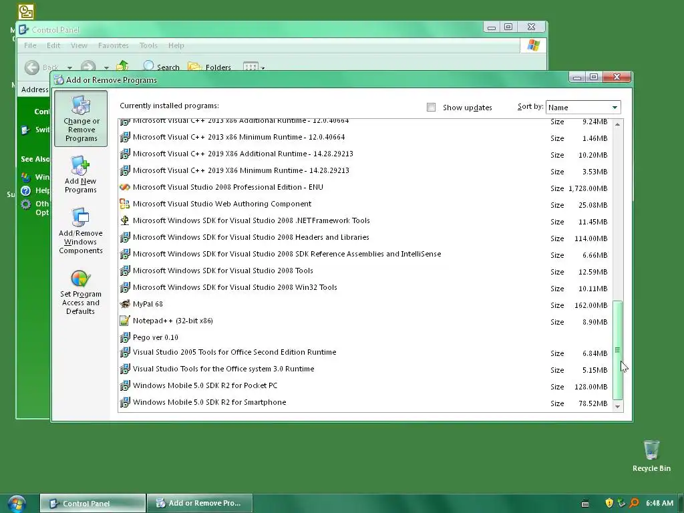Open the Favorites menu in Control Panel

click(x=114, y=45)
